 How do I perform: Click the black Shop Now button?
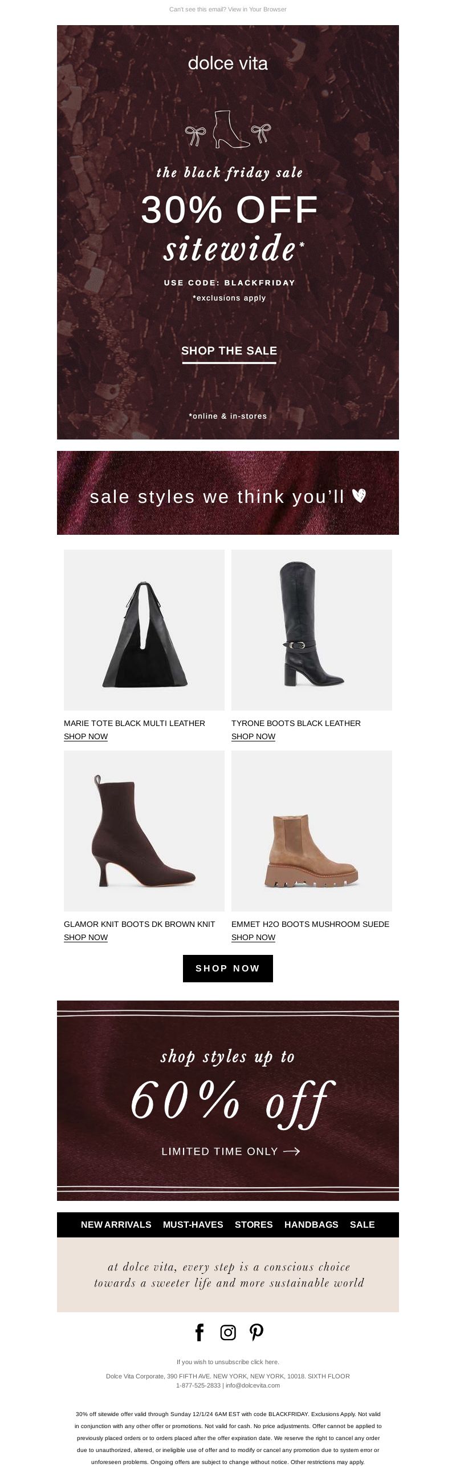coord(227,968)
